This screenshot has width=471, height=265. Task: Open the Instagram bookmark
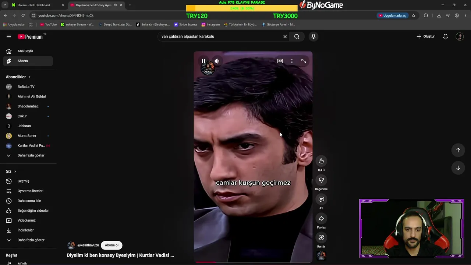tap(210, 25)
